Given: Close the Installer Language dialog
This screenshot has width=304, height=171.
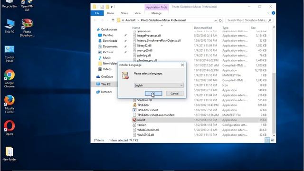Looking at the screenshot, I should tap(182, 65).
